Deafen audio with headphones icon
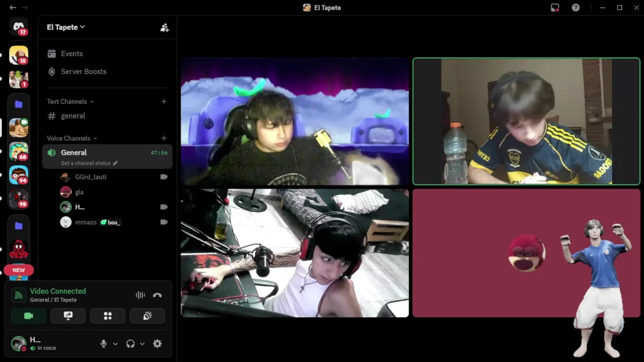 (x=130, y=344)
